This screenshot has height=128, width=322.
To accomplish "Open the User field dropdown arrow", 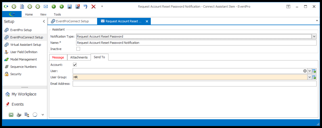I will pos(310,71).
